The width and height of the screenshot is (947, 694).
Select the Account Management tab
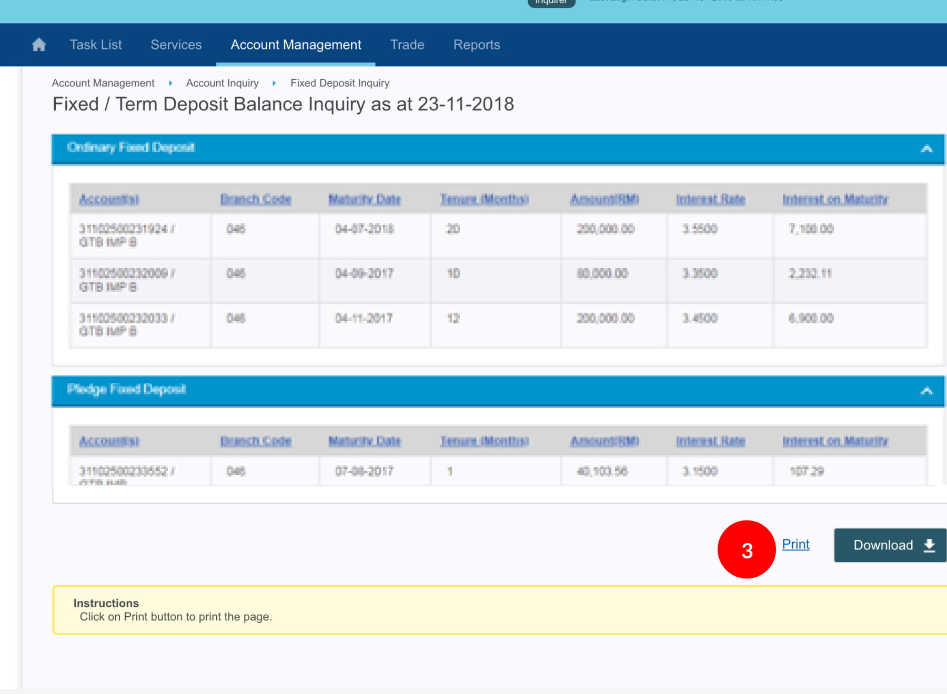296,45
